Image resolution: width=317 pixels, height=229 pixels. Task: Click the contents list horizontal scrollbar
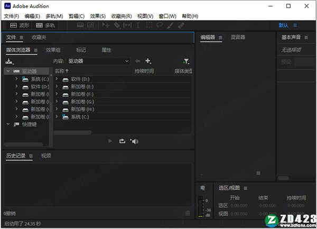click(73, 133)
